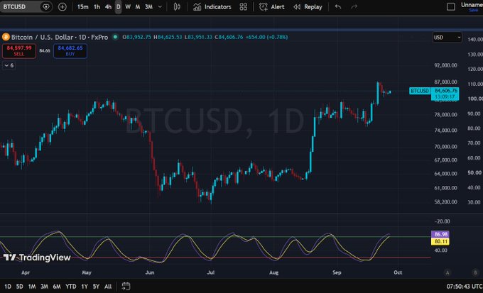This screenshot has width=483, height=293.
Task: Expand the timeframe interval dropdown arrow
Action: tap(160, 7)
